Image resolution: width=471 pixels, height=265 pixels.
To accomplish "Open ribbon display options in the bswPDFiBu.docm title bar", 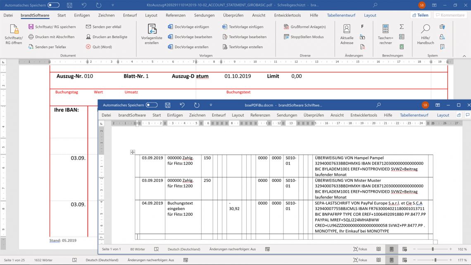I will (x=438, y=105).
